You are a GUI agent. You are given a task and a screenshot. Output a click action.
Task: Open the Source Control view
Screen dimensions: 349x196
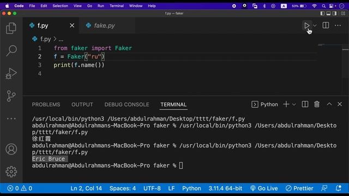coord(11,96)
